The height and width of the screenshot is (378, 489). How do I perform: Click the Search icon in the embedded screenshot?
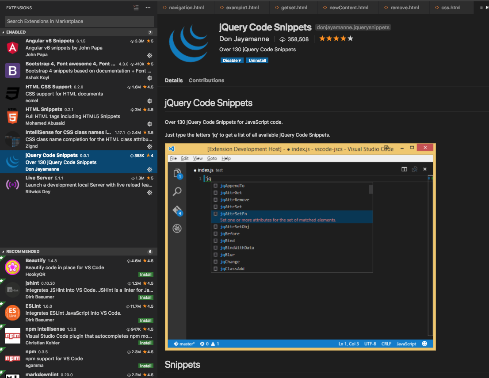pyautogui.click(x=177, y=191)
